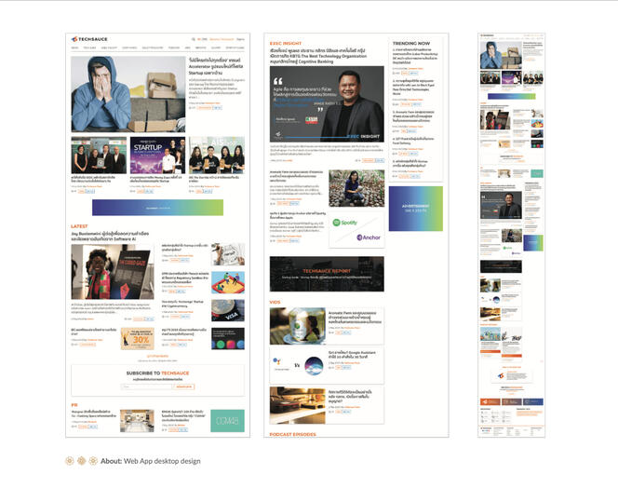
Task: Open the hero headline mentioning Accelerator Startup
Action: (x=216, y=66)
